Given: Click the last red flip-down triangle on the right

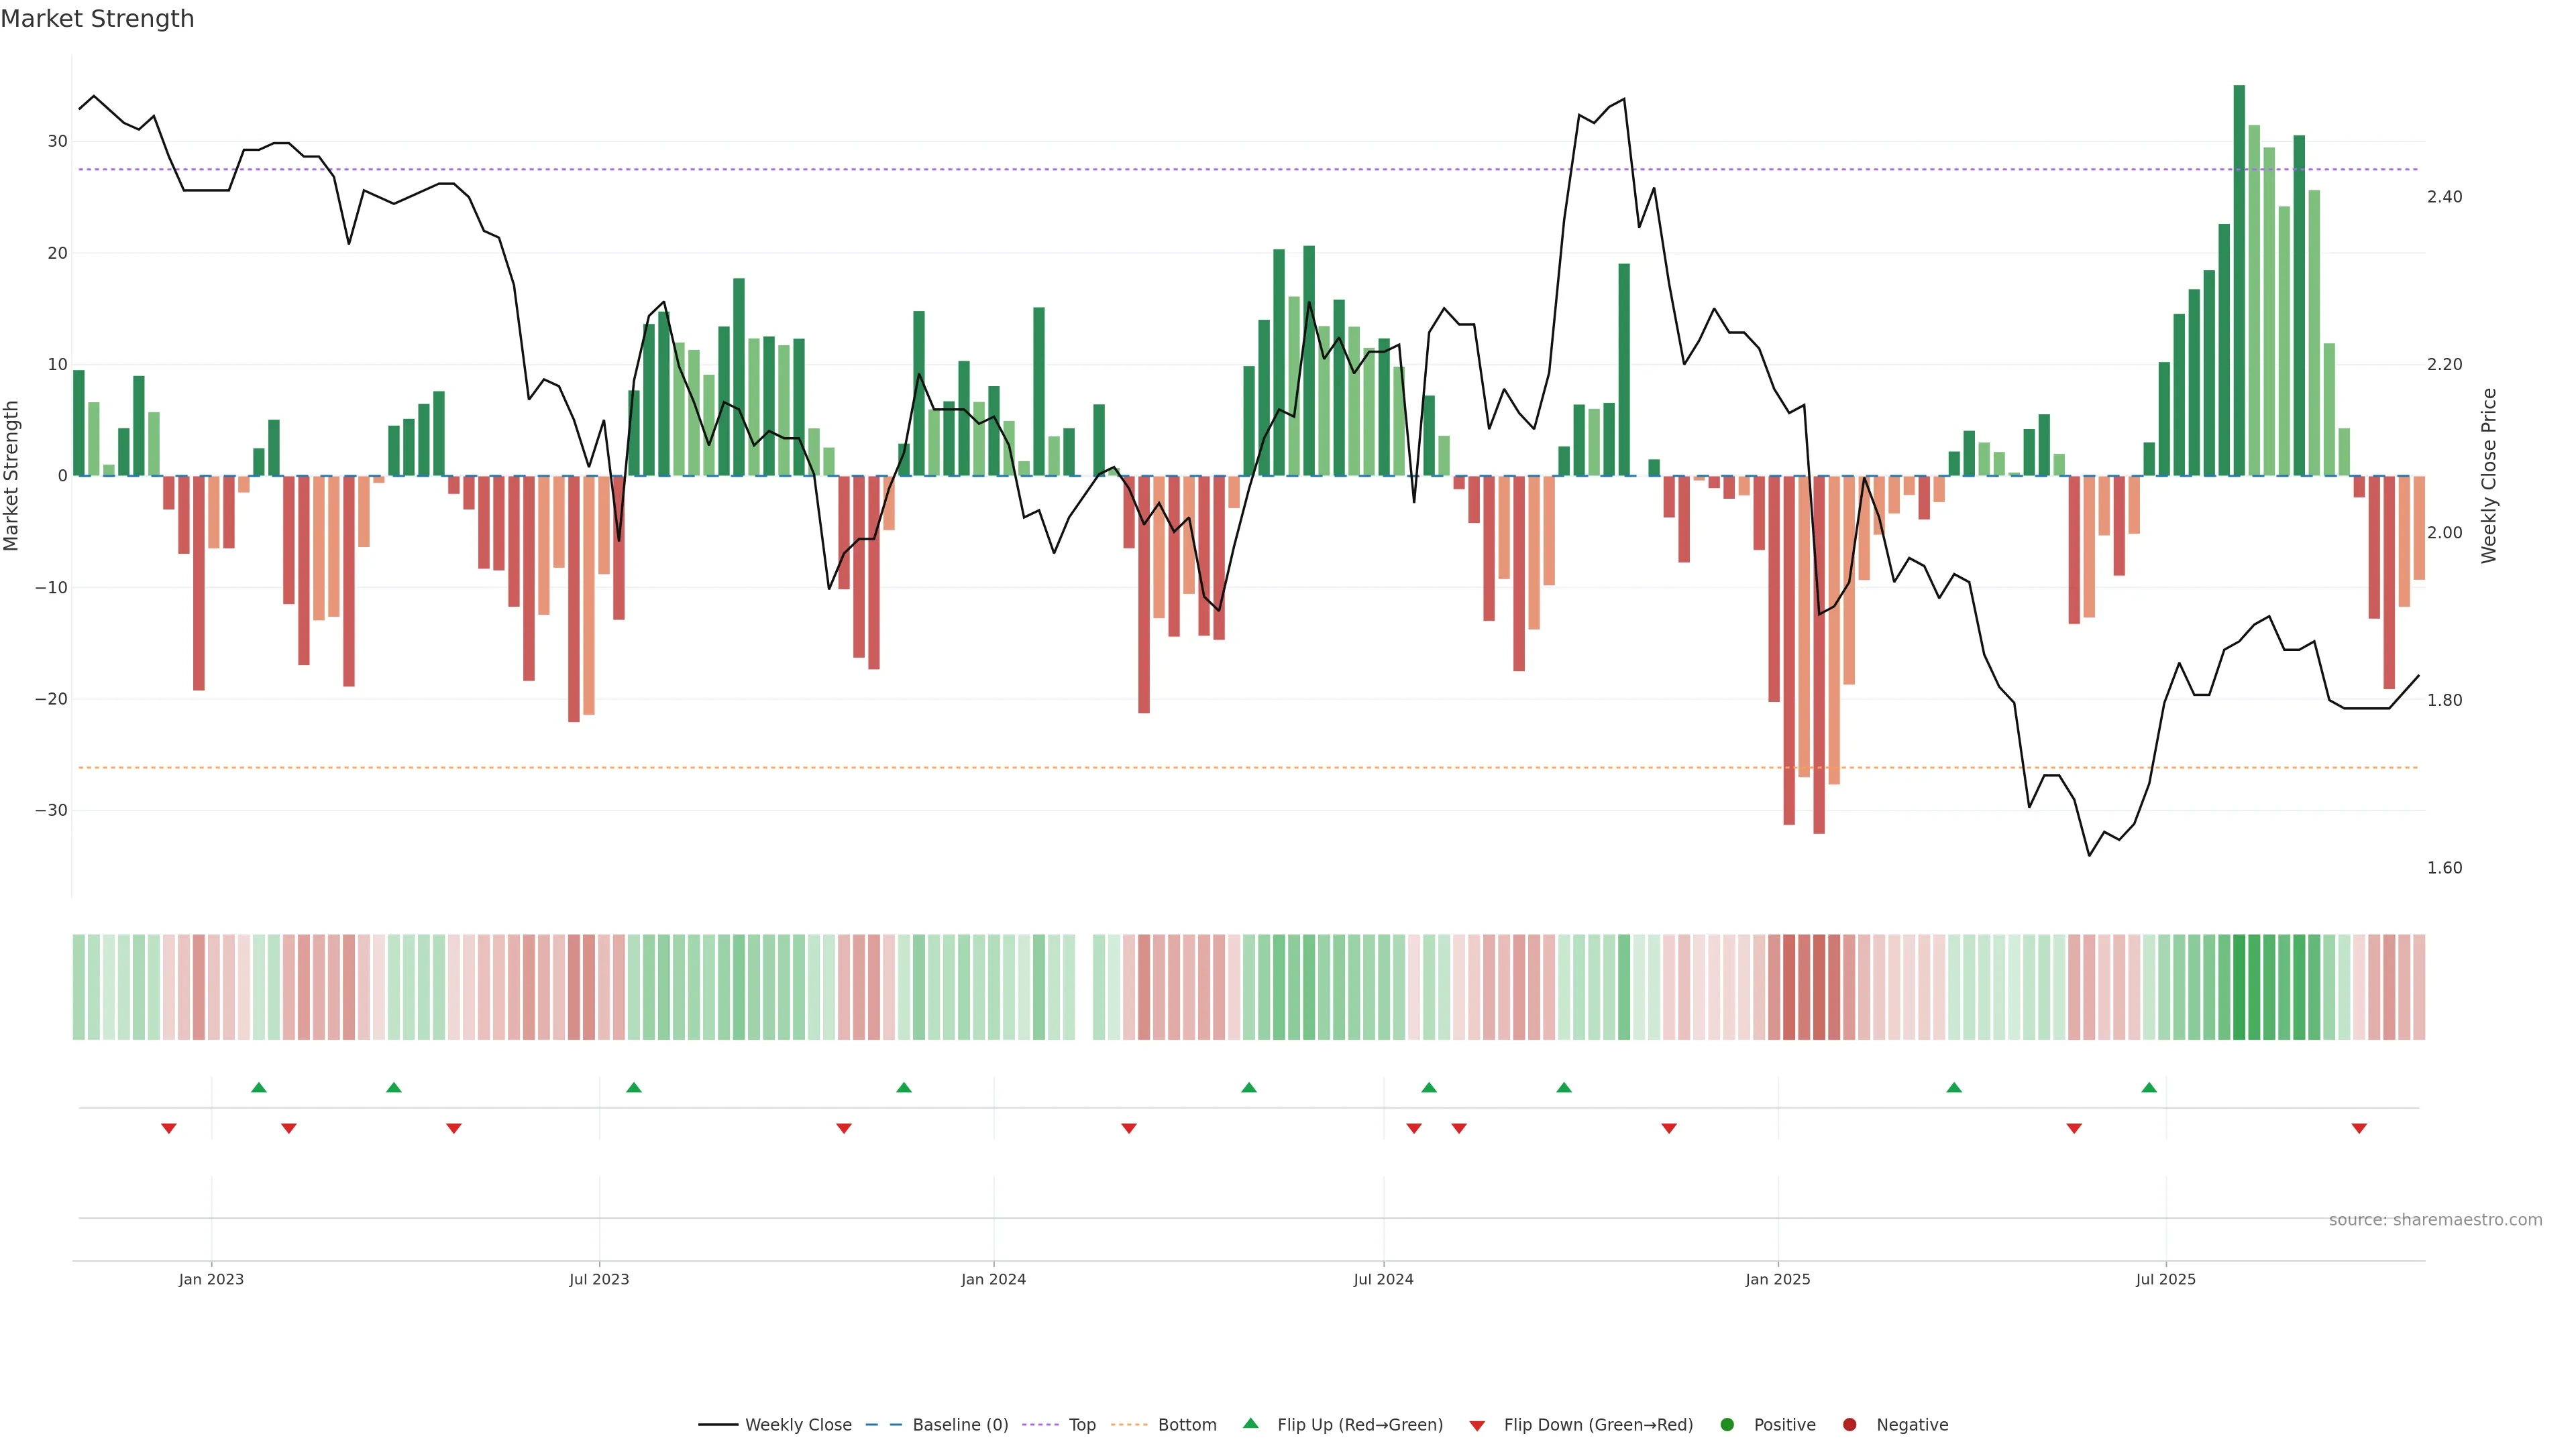Looking at the screenshot, I should pos(2359,1128).
